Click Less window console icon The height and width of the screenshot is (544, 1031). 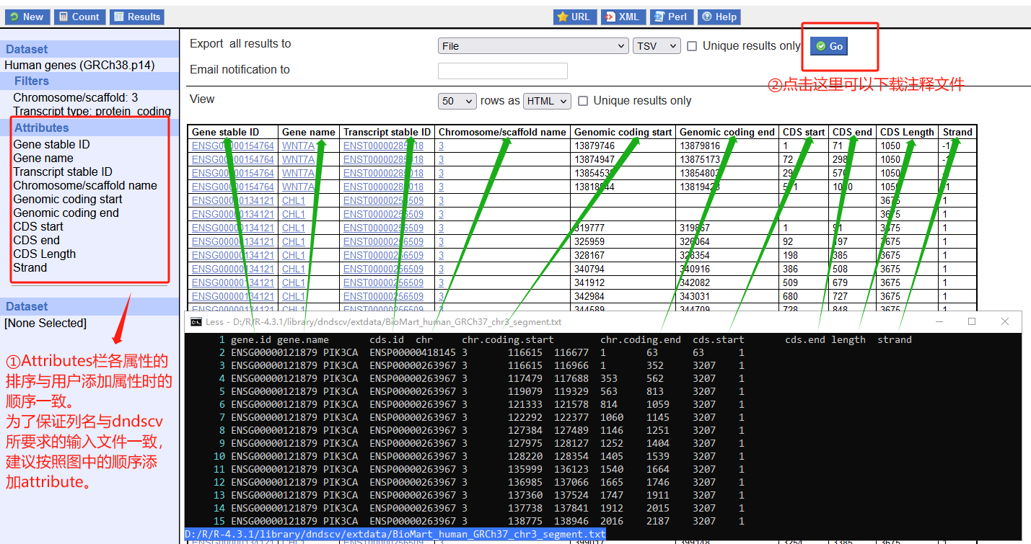pyautogui.click(x=196, y=321)
